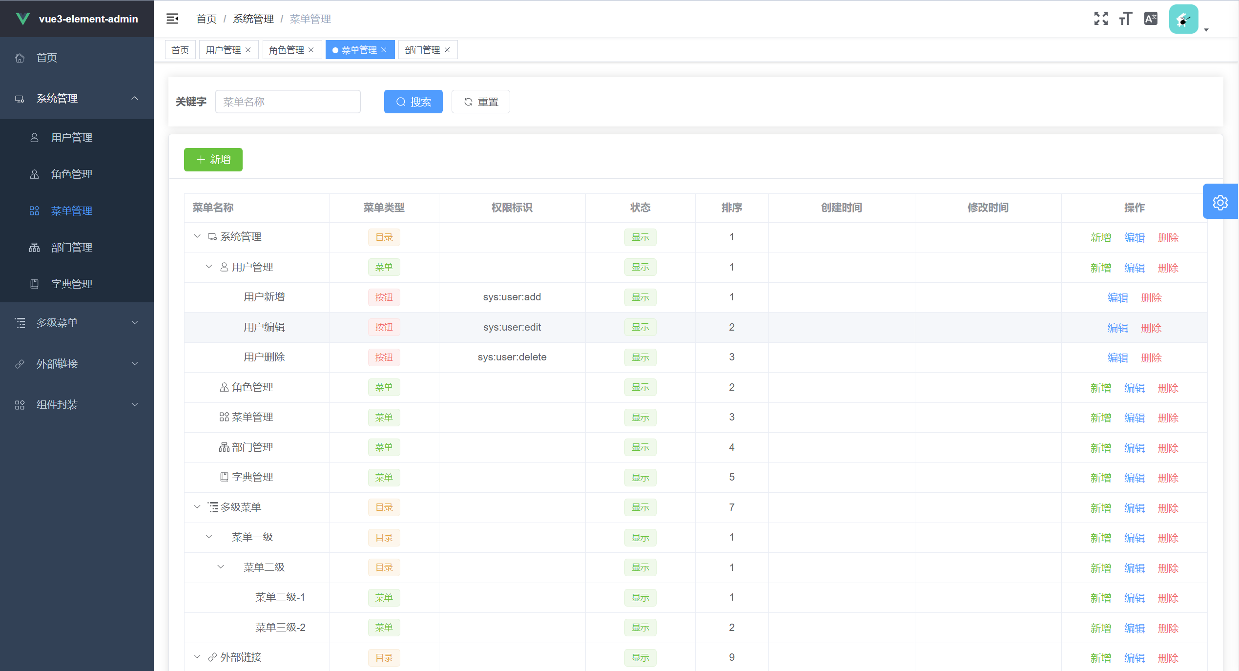
Task: Select 菜单管理 in sidebar
Action: [77, 211]
